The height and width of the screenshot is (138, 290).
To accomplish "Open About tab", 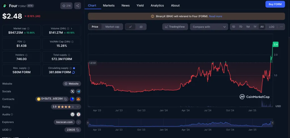I will 175,5.
